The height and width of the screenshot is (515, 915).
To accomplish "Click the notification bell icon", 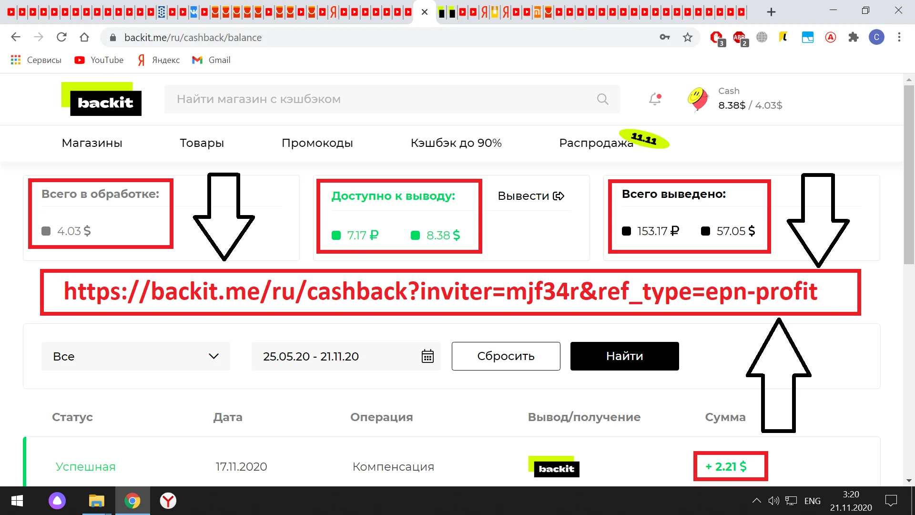I will [655, 99].
